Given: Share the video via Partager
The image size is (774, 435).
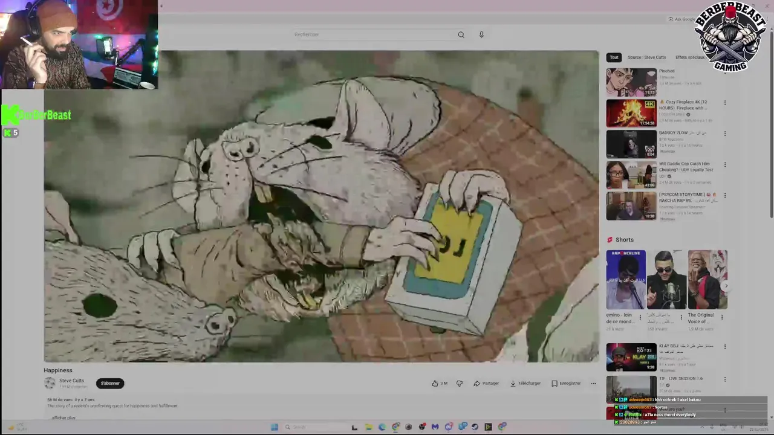Looking at the screenshot, I should (x=487, y=383).
